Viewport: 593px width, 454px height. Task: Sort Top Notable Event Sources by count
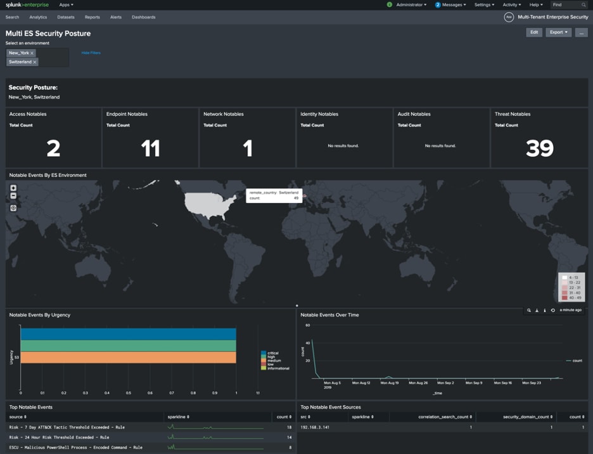click(x=577, y=417)
